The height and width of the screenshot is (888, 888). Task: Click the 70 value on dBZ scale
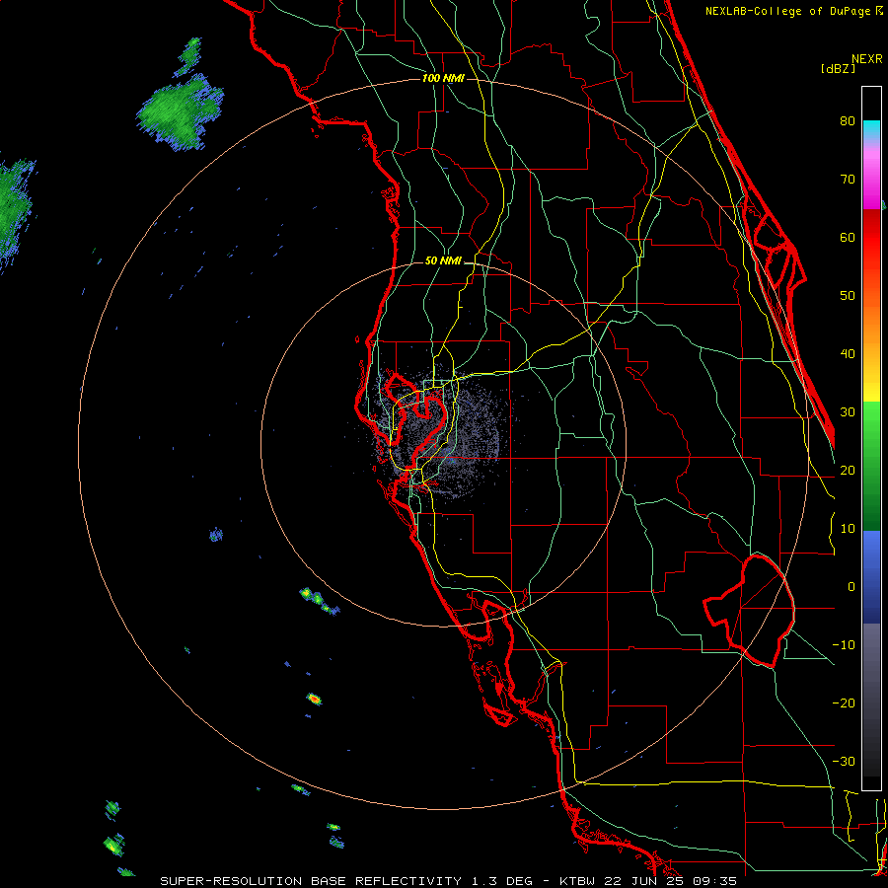(x=848, y=179)
